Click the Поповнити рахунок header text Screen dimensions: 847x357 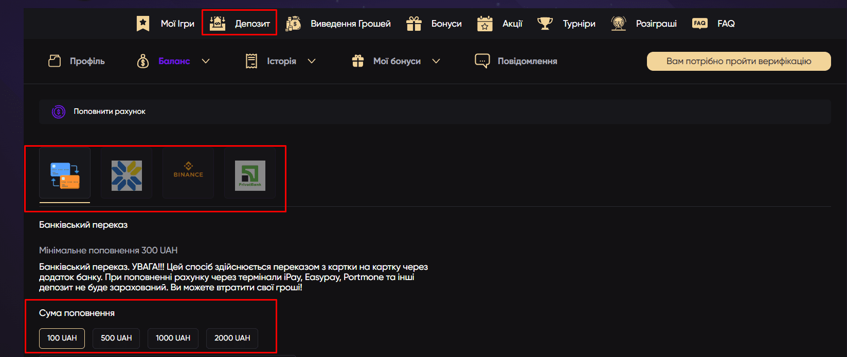110,111
